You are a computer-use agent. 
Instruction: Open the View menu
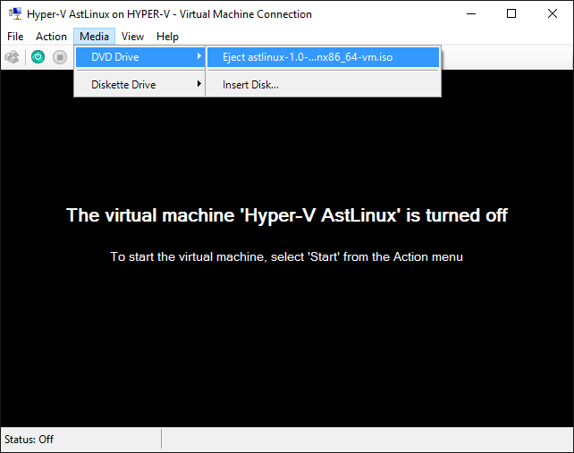132,37
